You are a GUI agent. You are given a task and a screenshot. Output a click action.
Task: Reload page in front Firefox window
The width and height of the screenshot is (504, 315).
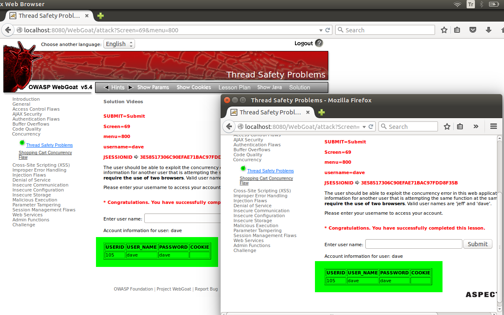tap(371, 127)
